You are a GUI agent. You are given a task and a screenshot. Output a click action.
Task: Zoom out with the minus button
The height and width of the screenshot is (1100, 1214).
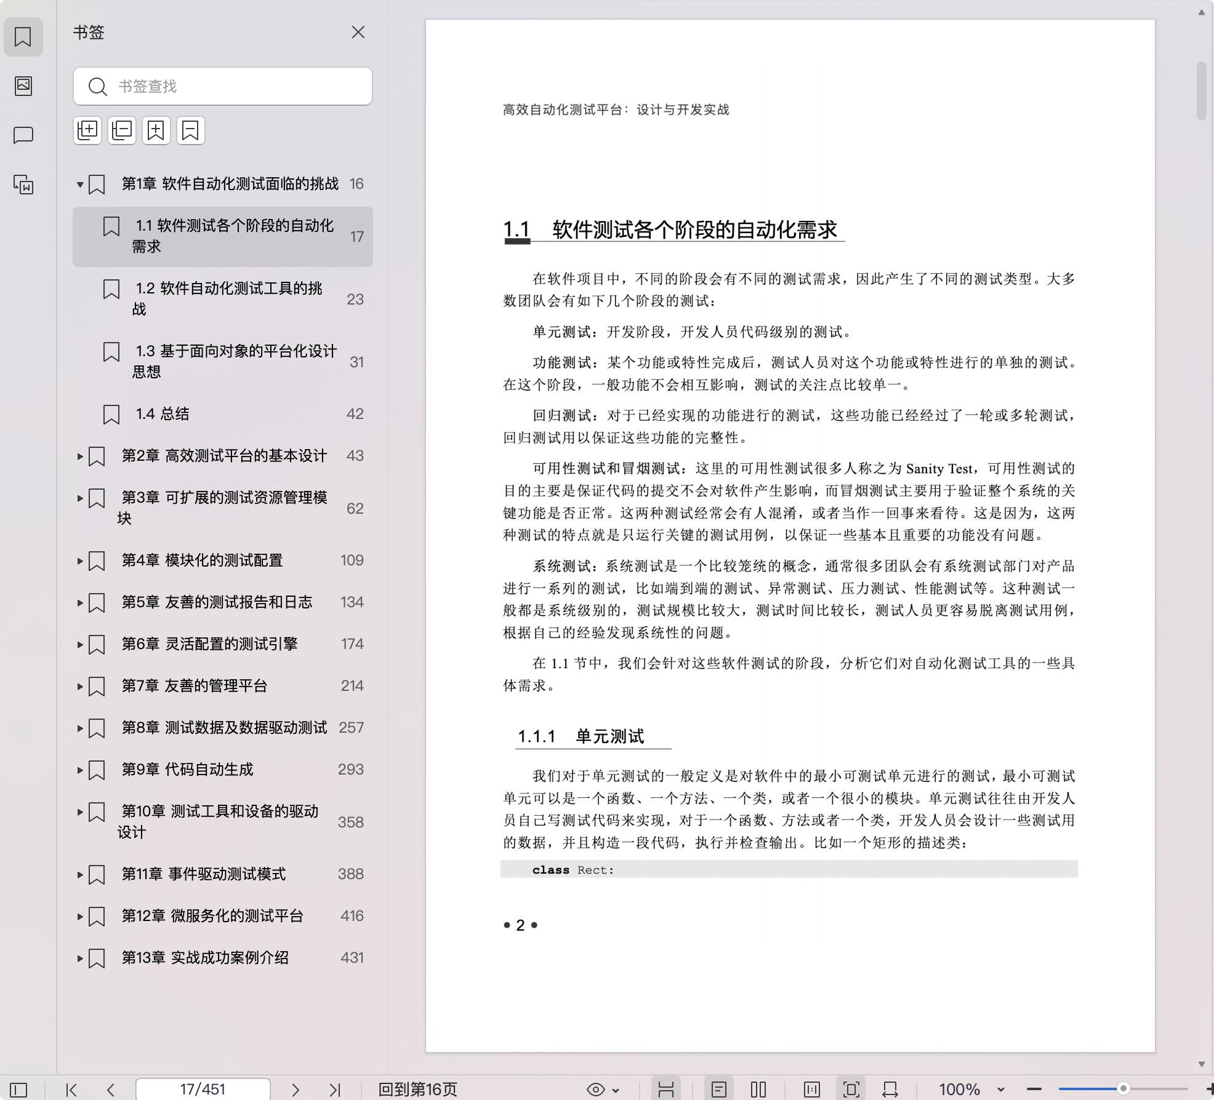click(1034, 1090)
